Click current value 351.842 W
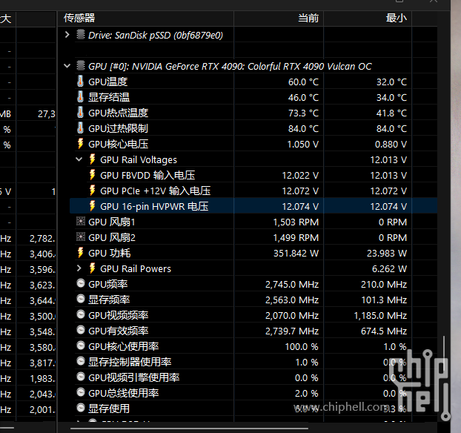The image size is (461, 433). 296,254
